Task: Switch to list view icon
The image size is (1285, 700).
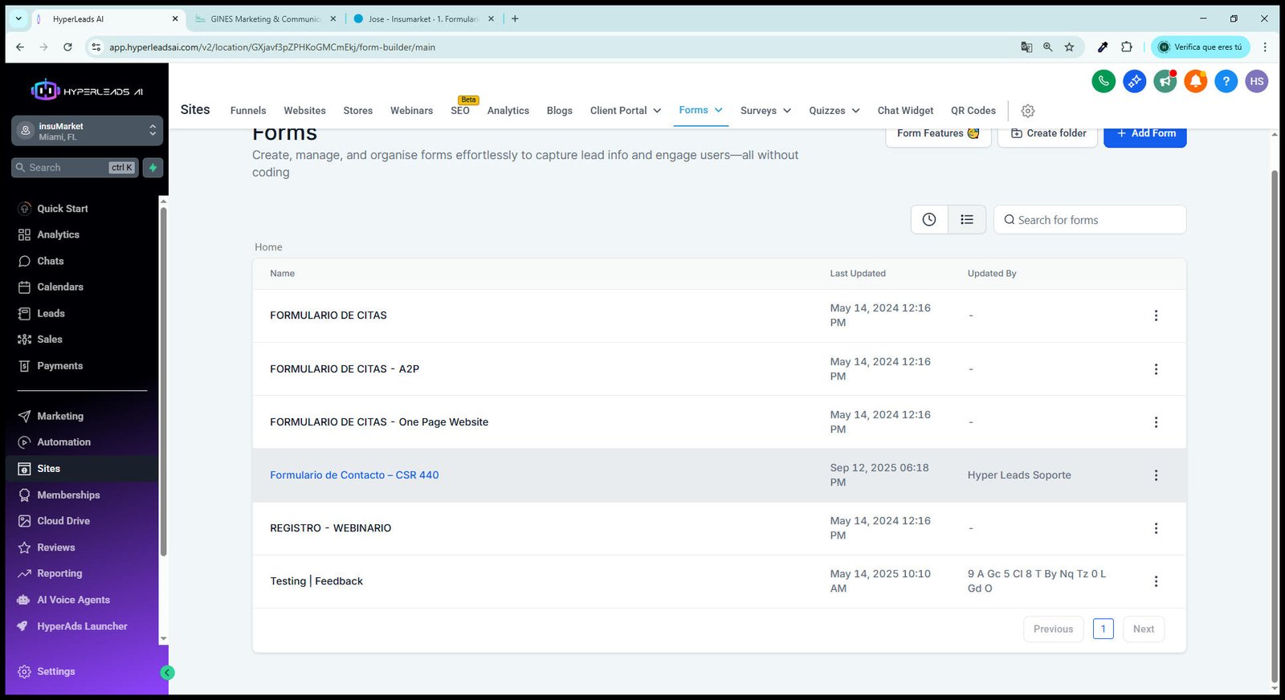Action: 967,219
